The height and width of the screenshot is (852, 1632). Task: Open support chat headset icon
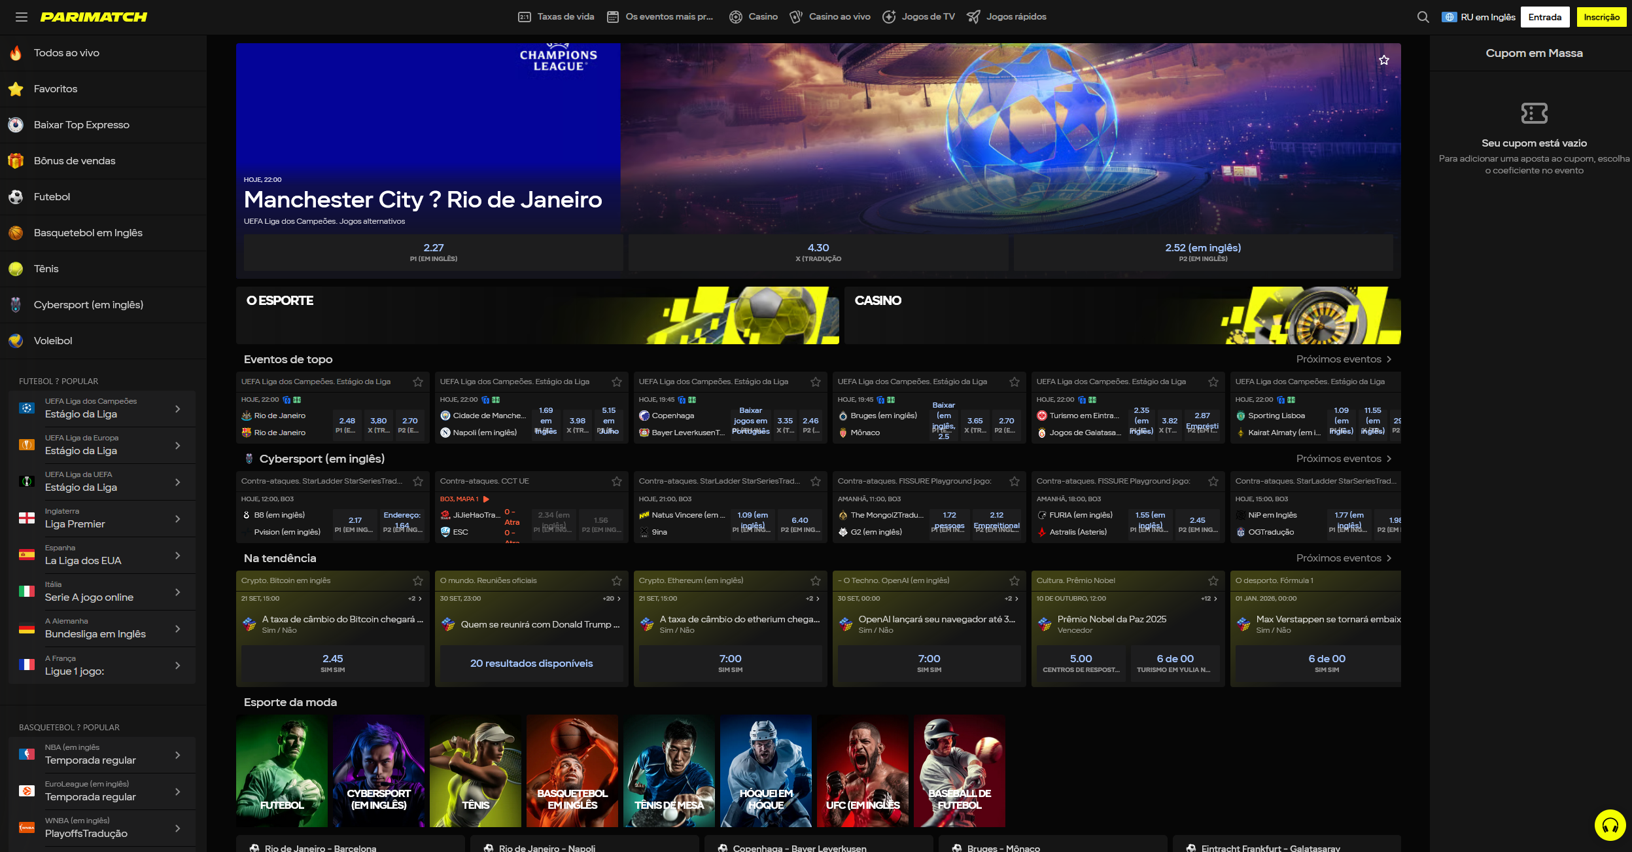(1610, 825)
